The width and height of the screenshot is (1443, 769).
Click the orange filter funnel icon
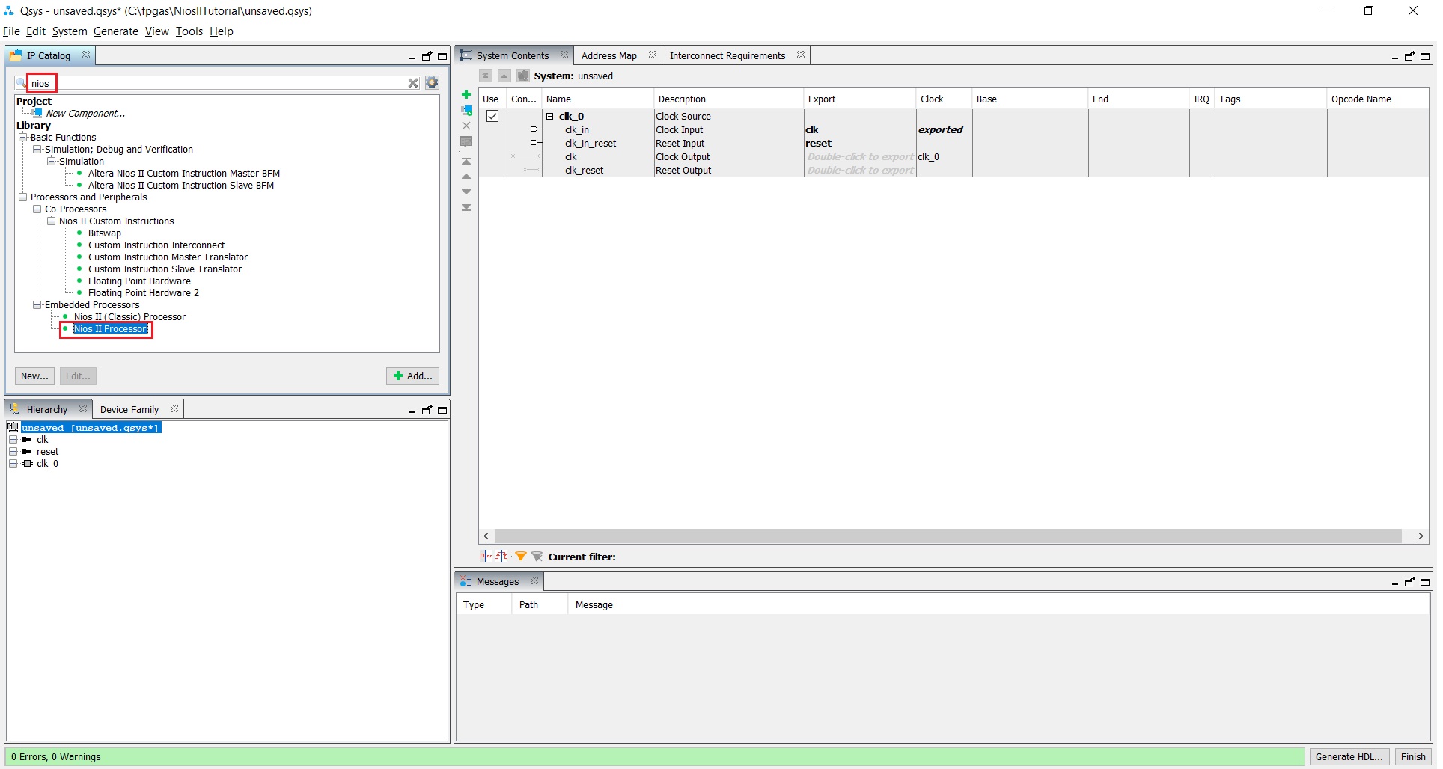tap(520, 556)
